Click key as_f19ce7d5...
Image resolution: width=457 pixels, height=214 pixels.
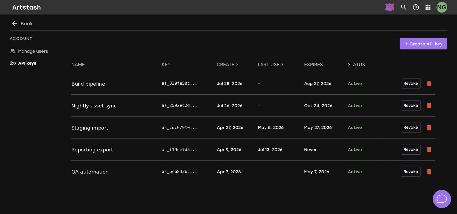[x=180, y=150]
